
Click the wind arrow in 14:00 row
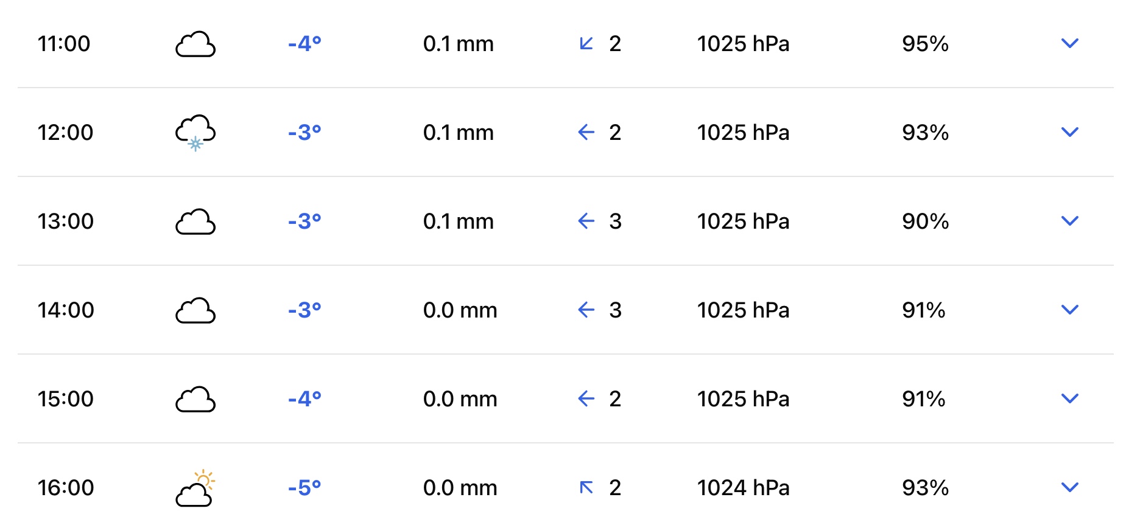(586, 310)
